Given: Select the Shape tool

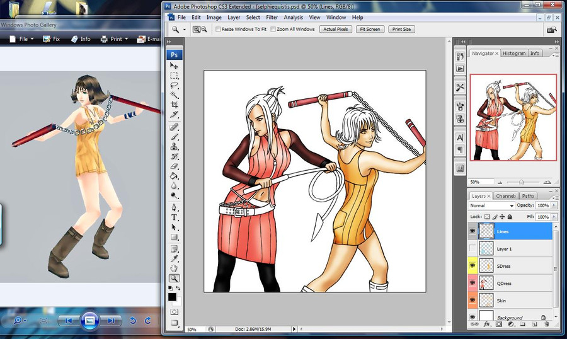Looking at the screenshot, I should tap(174, 237).
